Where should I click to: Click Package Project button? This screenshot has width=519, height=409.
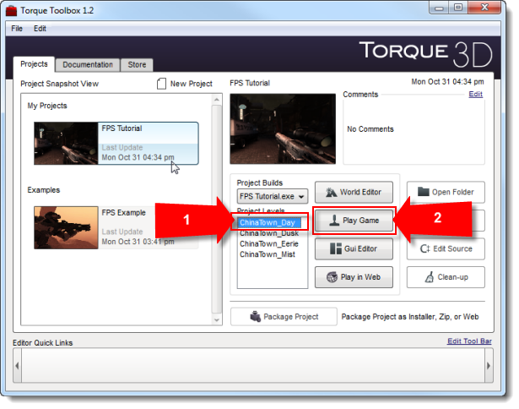[284, 317]
